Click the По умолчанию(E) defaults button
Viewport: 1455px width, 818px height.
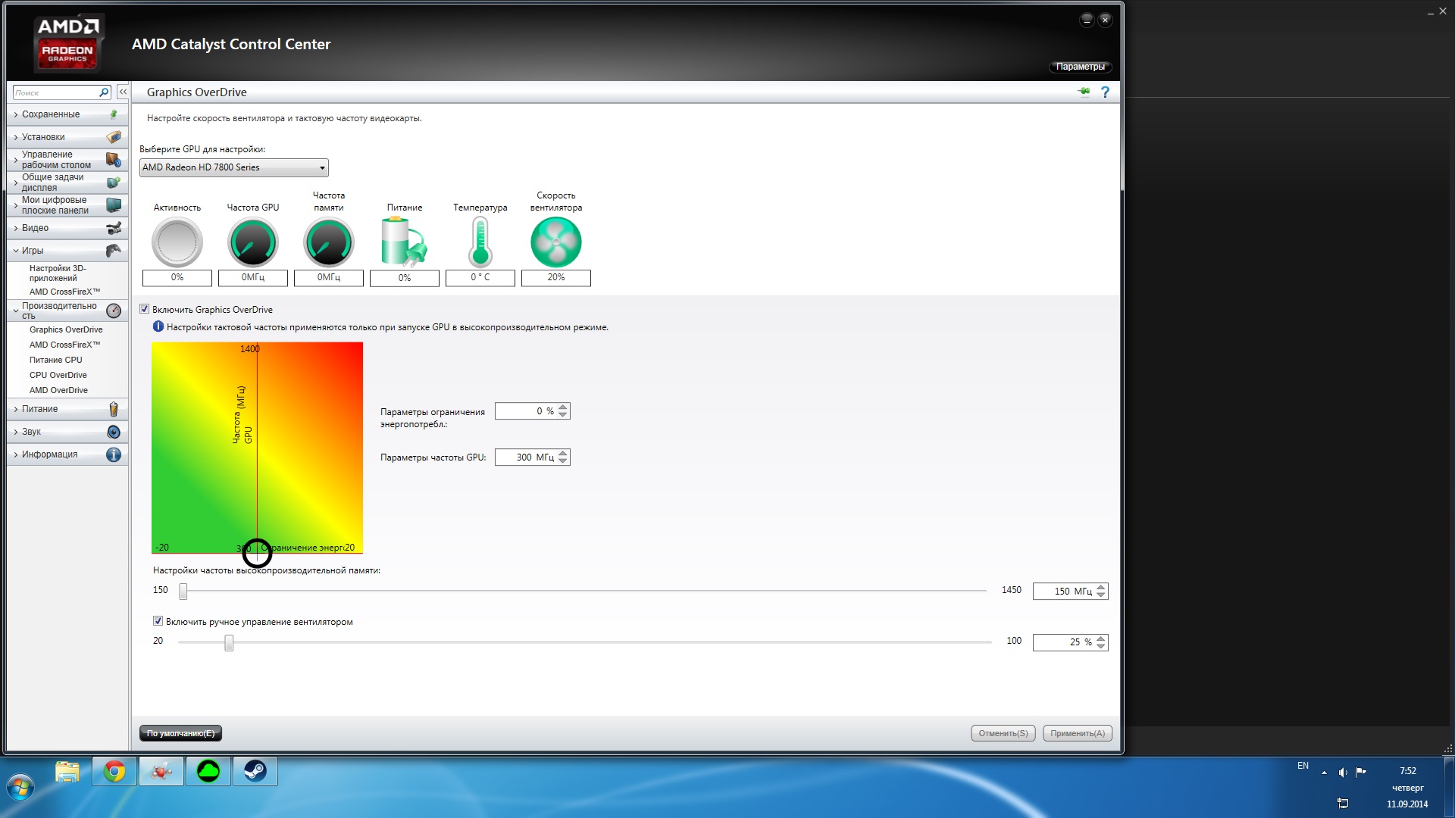[x=180, y=733]
